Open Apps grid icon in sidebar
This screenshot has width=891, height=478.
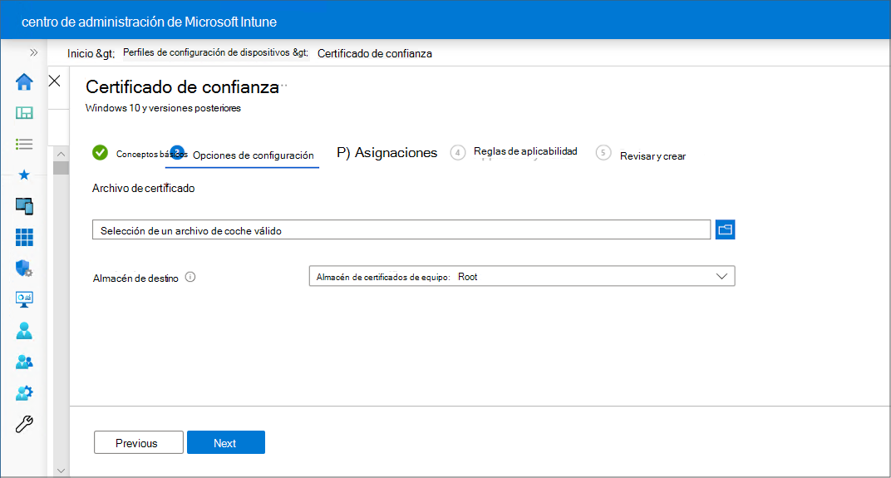pyautogui.click(x=24, y=237)
